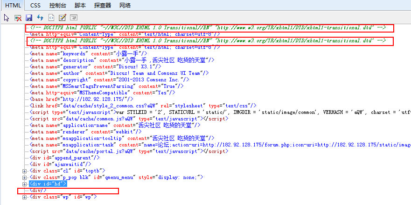Open the 网络 tab
411x205 pixels.
pyautogui.click(x=125, y=6)
